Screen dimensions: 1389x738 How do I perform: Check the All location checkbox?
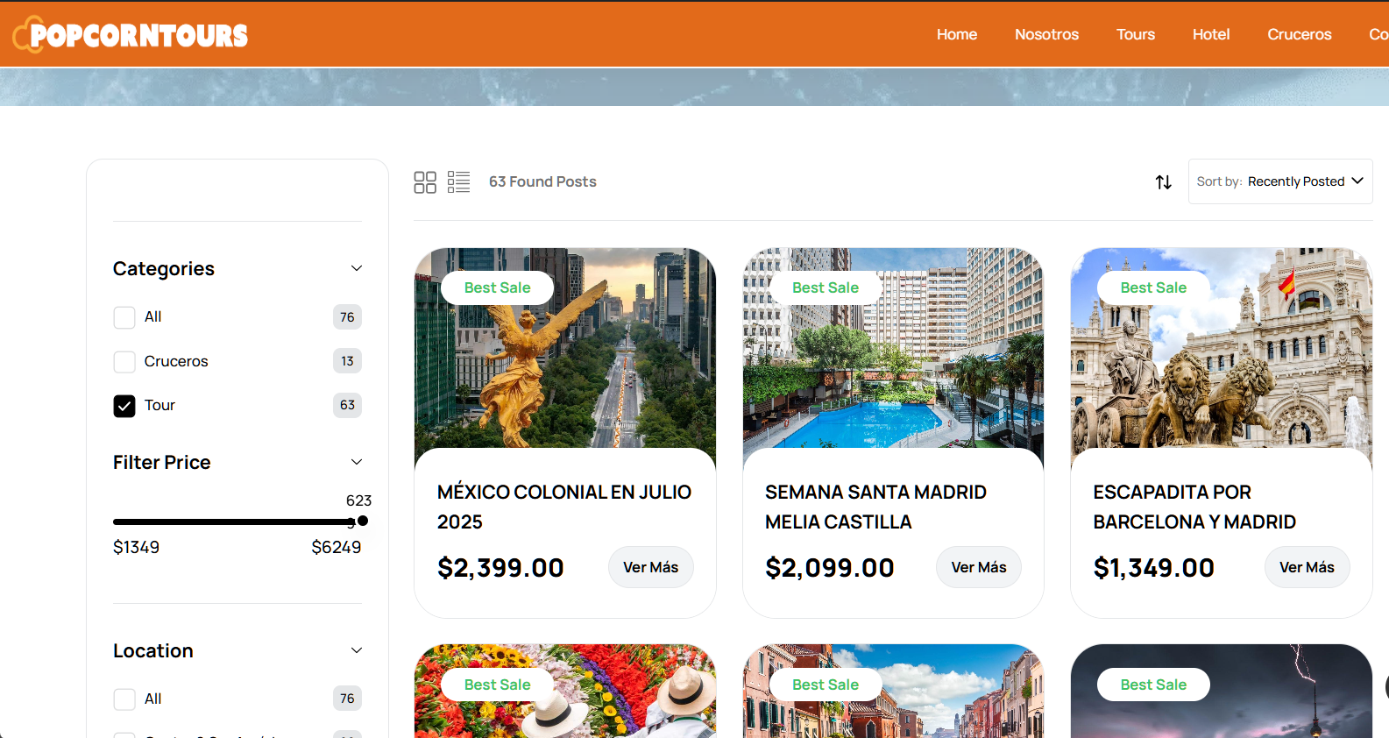[124, 699]
